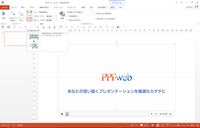The height and width of the screenshot is (128, 200).
Task: Enable the 全画面再生 checkbox
Action: tap(67, 16)
